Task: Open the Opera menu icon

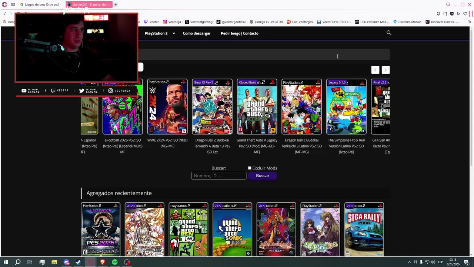Action: click(4, 4)
